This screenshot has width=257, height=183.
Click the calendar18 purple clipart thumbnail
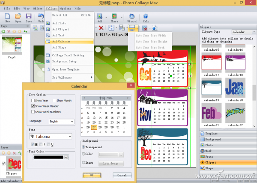[235, 63]
